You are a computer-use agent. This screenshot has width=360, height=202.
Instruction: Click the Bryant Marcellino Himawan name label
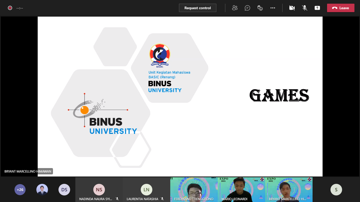pyautogui.click(x=27, y=171)
